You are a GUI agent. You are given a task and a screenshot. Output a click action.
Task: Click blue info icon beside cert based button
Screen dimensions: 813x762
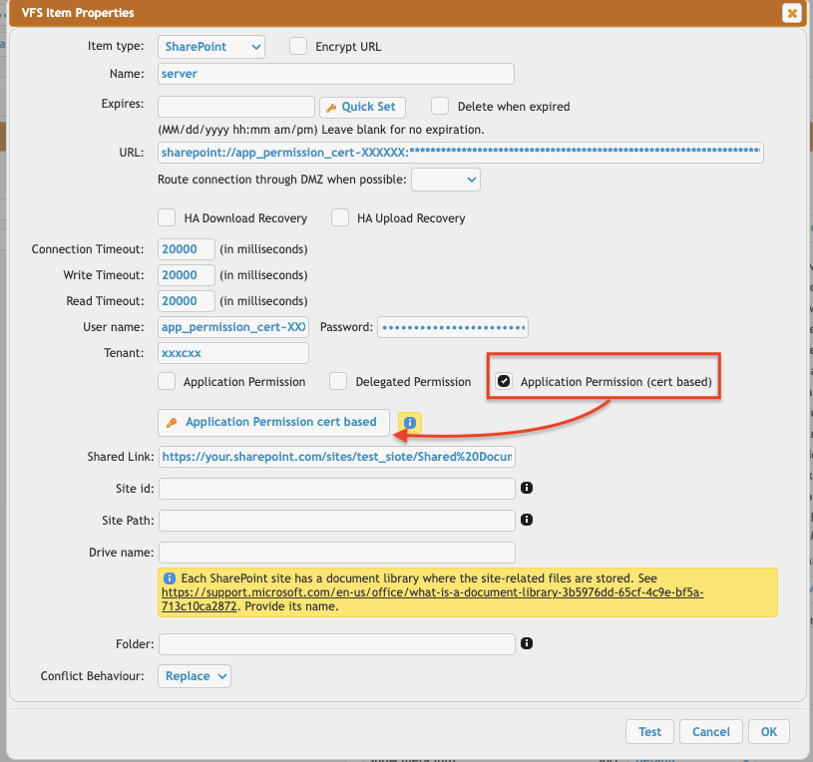point(410,423)
